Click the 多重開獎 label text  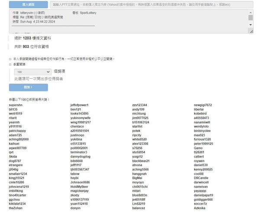tap(19, 64)
